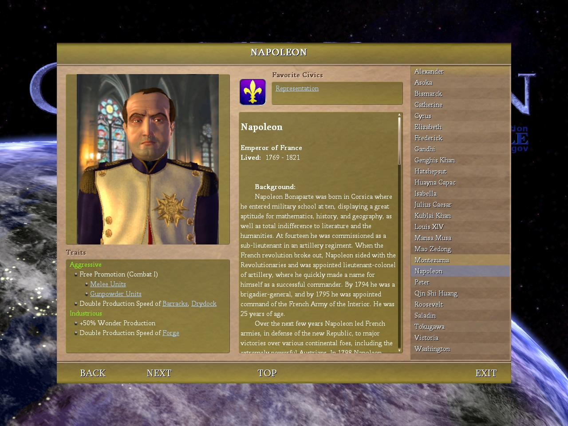The width and height of the screenshot is (568, 426).
Task: Go BACK to the previous page
Action: (93, 373)
